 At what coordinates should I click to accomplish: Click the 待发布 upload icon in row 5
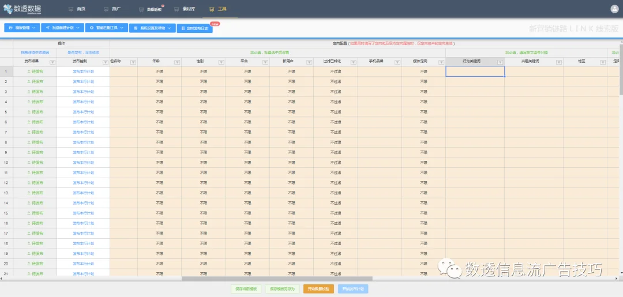pos(29,112)
